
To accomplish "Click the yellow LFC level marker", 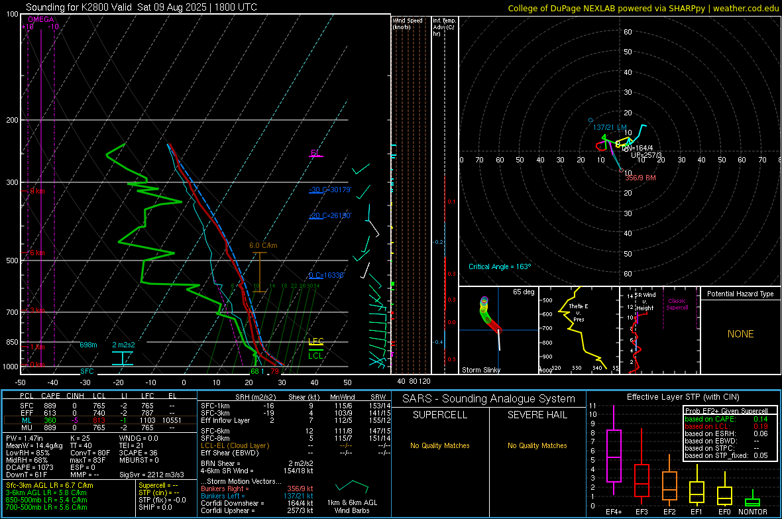I will (315, 342).
